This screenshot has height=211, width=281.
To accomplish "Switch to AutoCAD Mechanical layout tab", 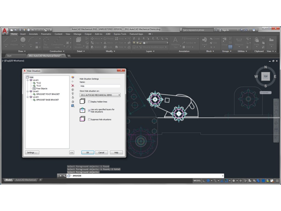I will click(26, 180).
